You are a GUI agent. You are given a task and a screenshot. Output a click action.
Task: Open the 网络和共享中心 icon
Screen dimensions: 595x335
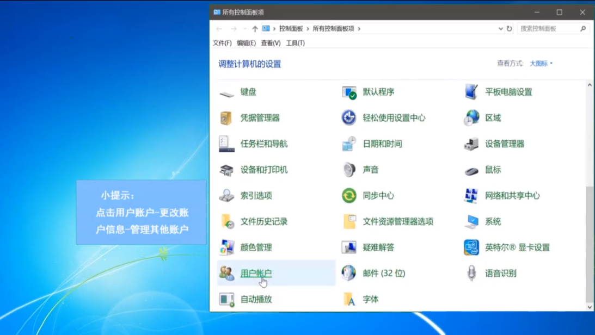pos(471,196)
